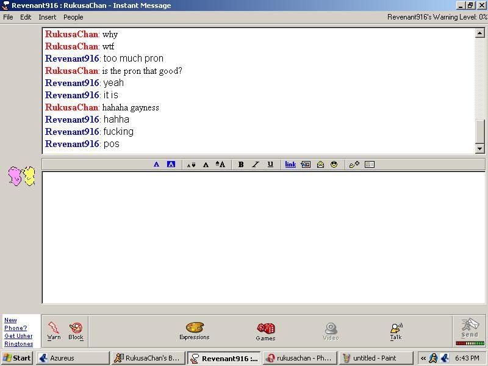Open the File menu
The image size is (488, 366).
[x=8, y=17]
